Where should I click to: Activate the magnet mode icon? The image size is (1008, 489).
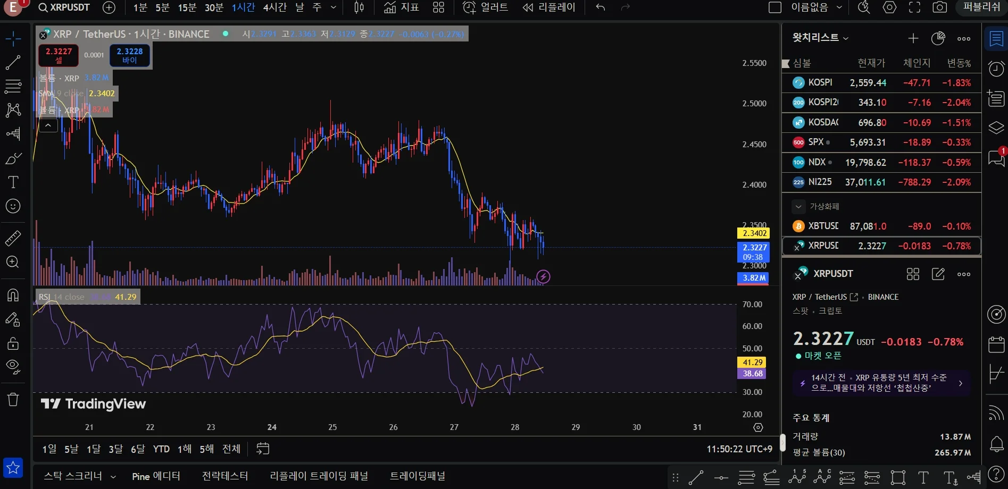tap(13, 295)
